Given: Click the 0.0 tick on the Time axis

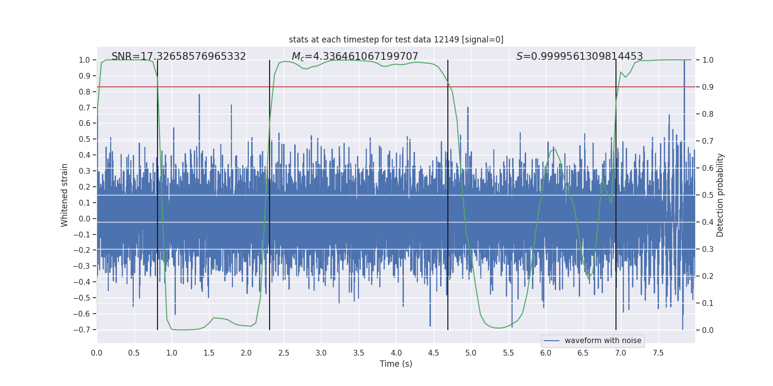Looking at the screenshot, I should point(97,353).
